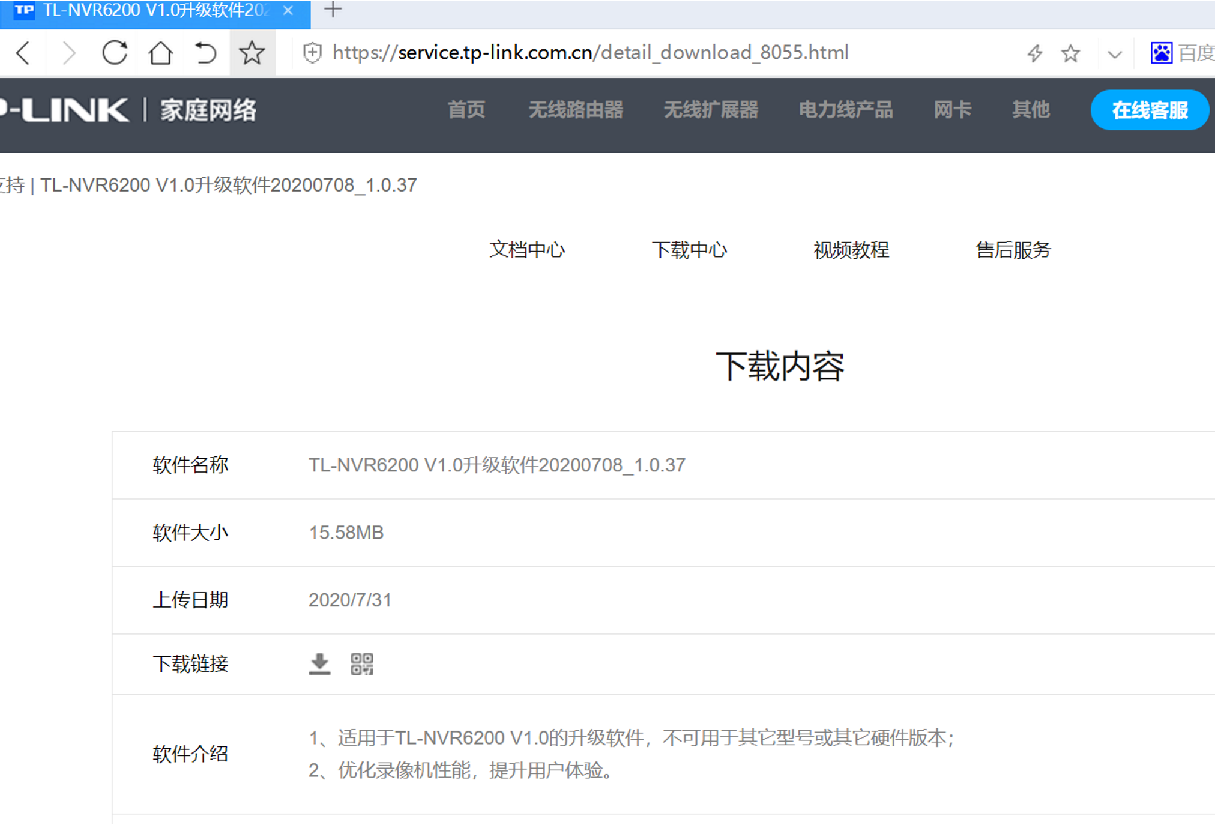Click the TP-LINK logo
This screenshot has height=825, width=1215.
click(65, 110)
